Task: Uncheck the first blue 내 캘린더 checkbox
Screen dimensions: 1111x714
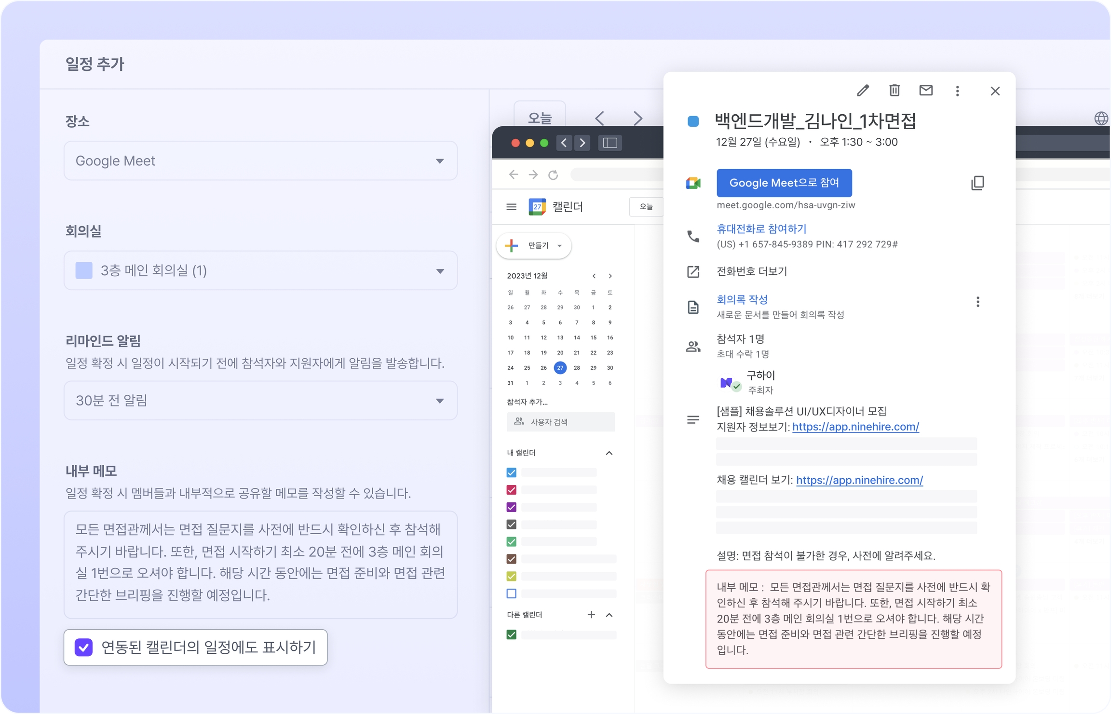Action: 512,472
